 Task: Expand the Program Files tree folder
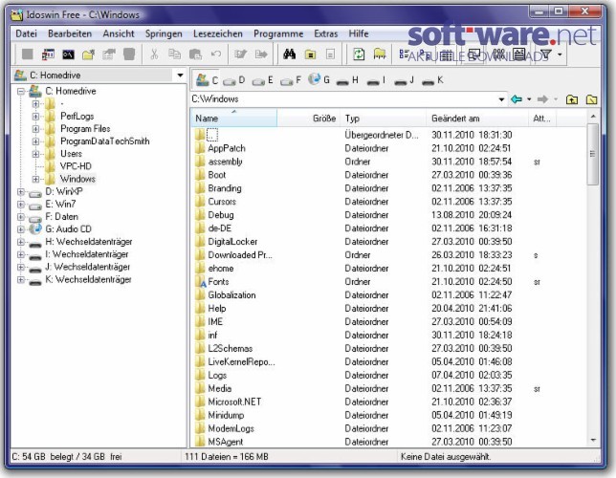35,129
